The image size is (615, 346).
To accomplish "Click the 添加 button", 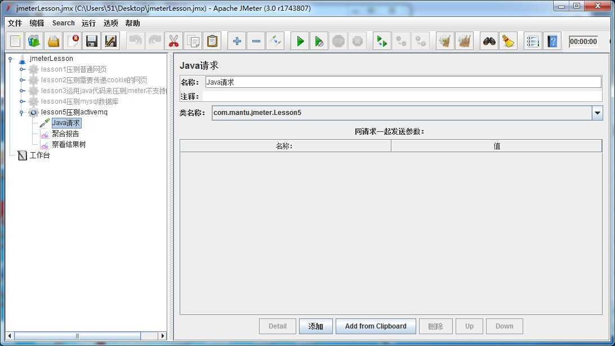I will point(316,326).
